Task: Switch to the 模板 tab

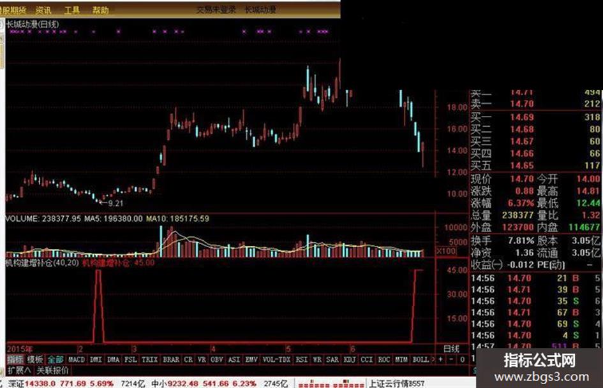Action: click(x=35, y=359)
